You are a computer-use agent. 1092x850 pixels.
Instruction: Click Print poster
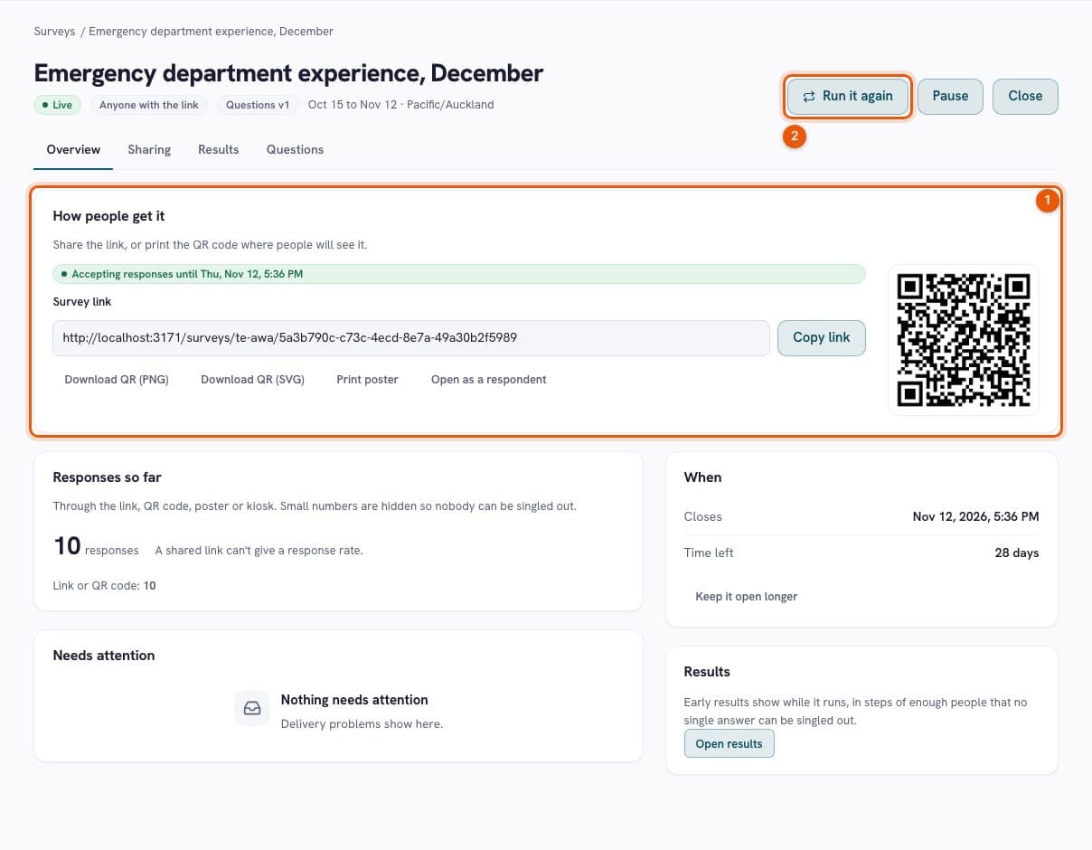pos(367,380)
